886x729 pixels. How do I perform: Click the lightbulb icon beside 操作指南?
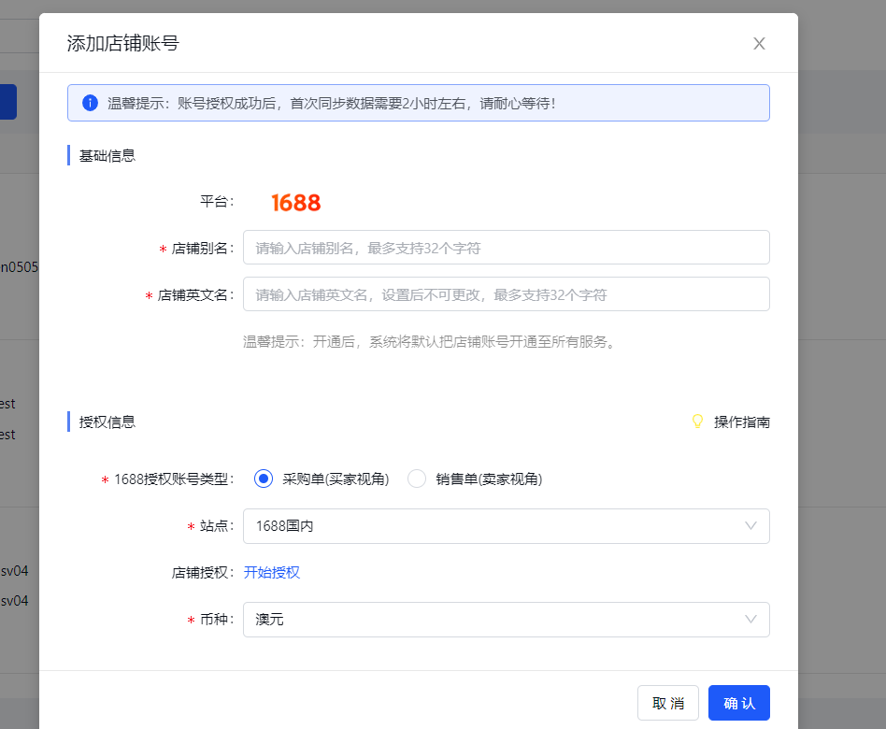[697, 422]
